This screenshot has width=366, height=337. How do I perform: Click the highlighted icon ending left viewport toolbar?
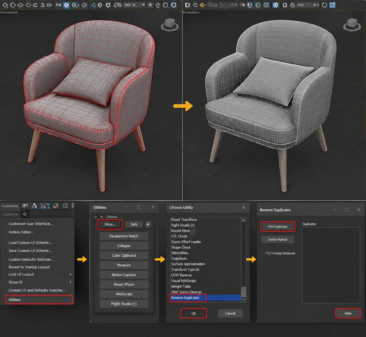[174, 5]
